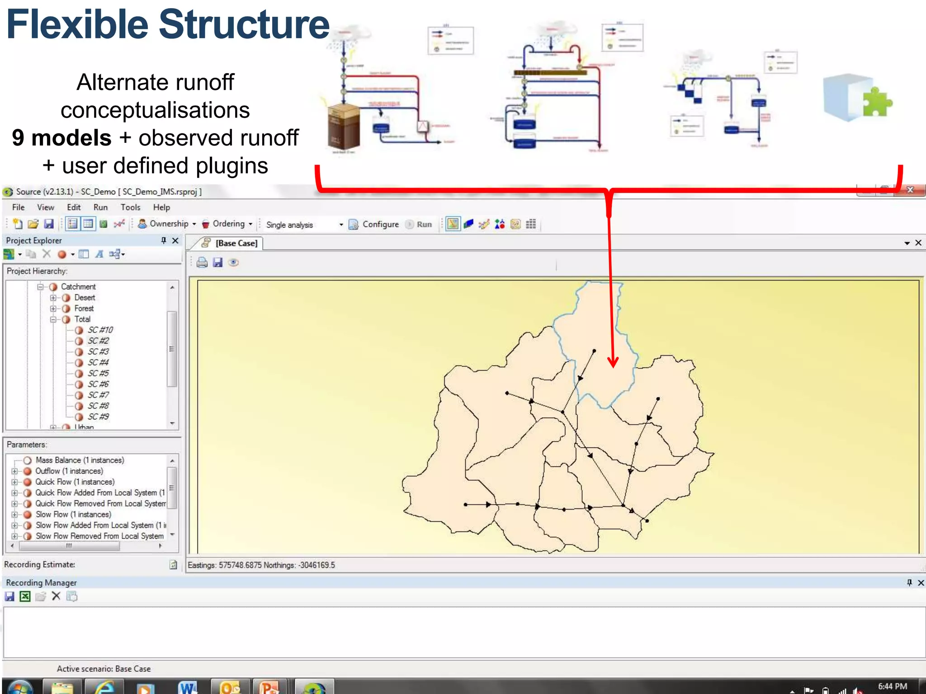
Task: Toggle the tabular view icon in toolbar
Action: pos(88,224)
